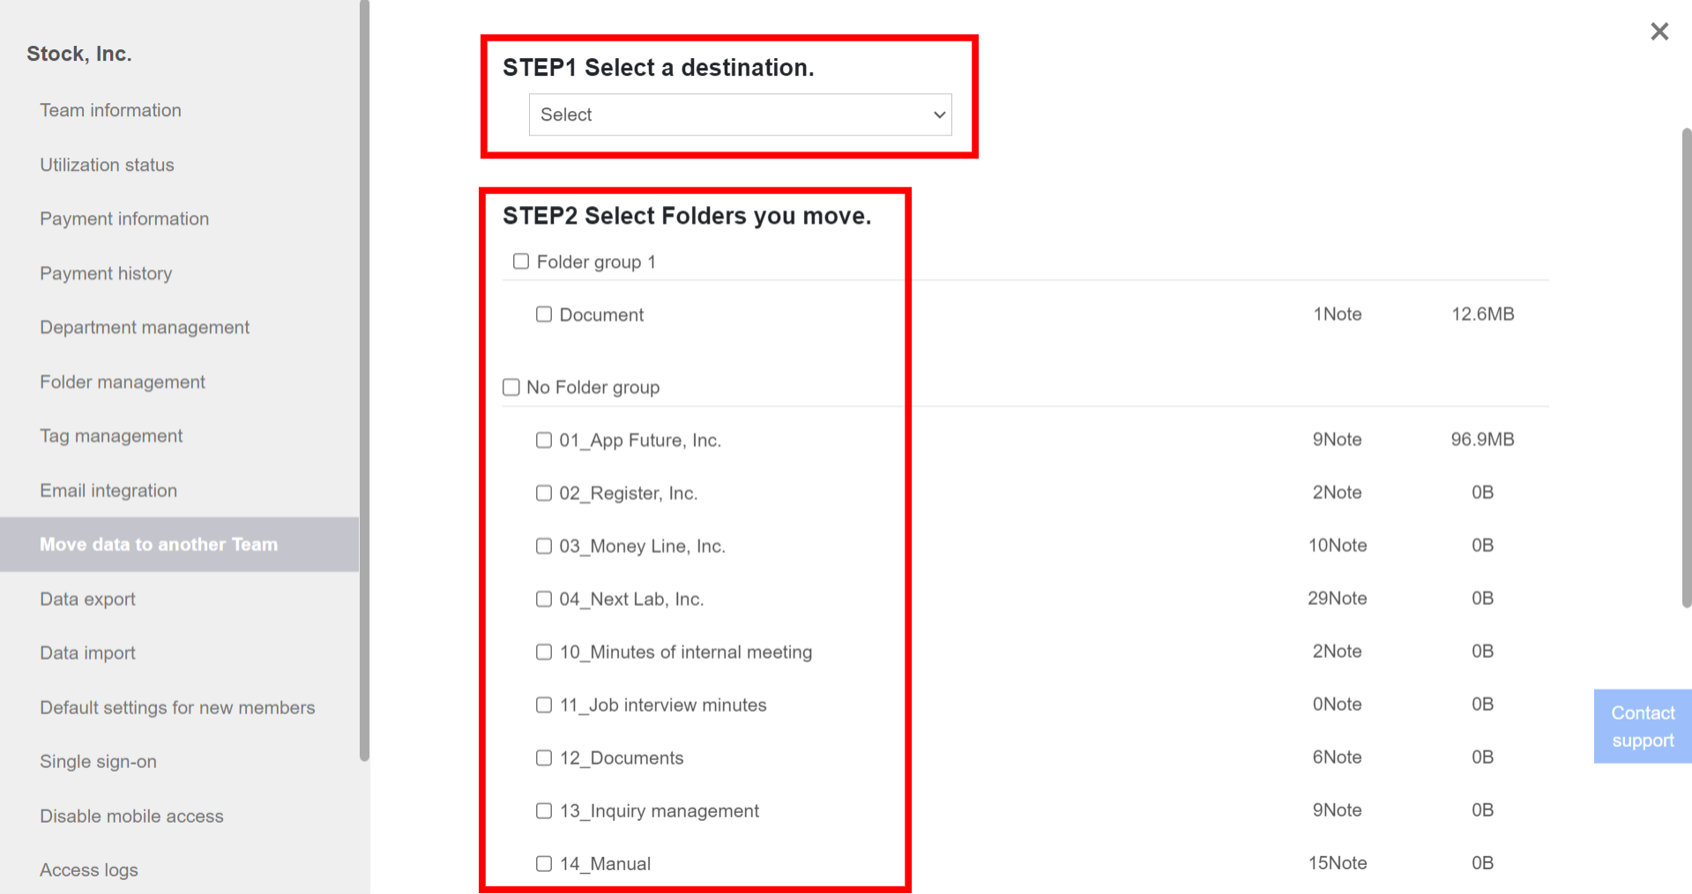The width and height of the screenshot is (1692, 894).
Task: Check the 12_Documents folder checkbox
Action: click(543, 757)
